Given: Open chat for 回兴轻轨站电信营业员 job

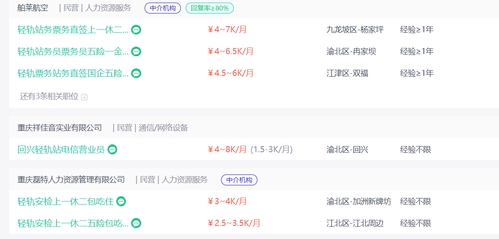Looking at the screenshot, I should click(112, 149).
